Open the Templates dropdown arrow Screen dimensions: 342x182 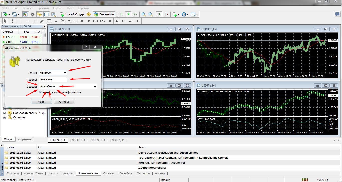[x=197, y=14]
